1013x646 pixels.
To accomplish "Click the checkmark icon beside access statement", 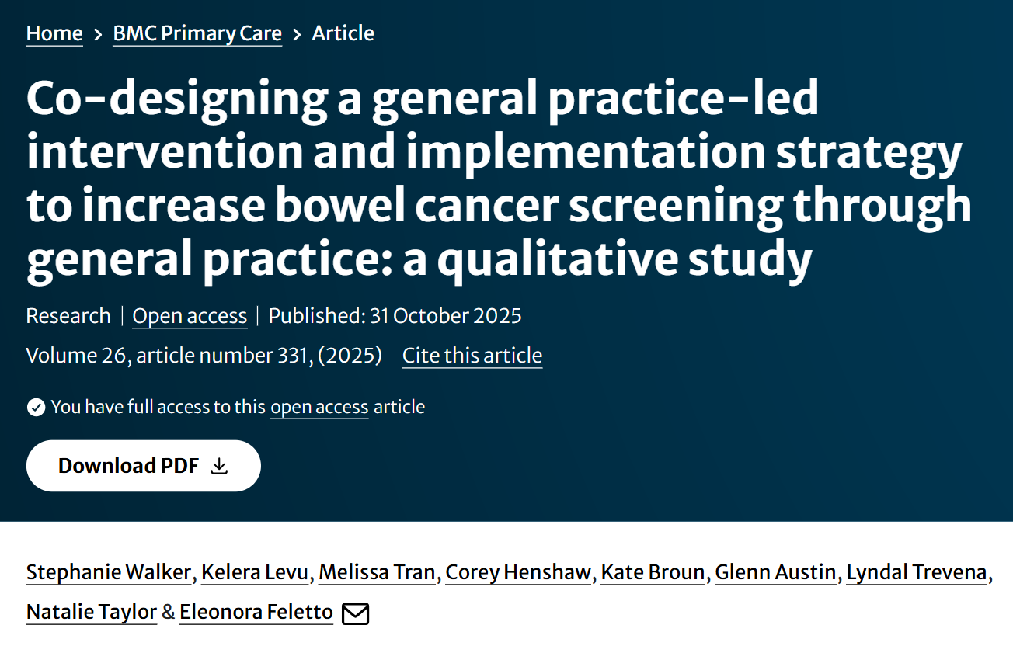I will point(36,407).
